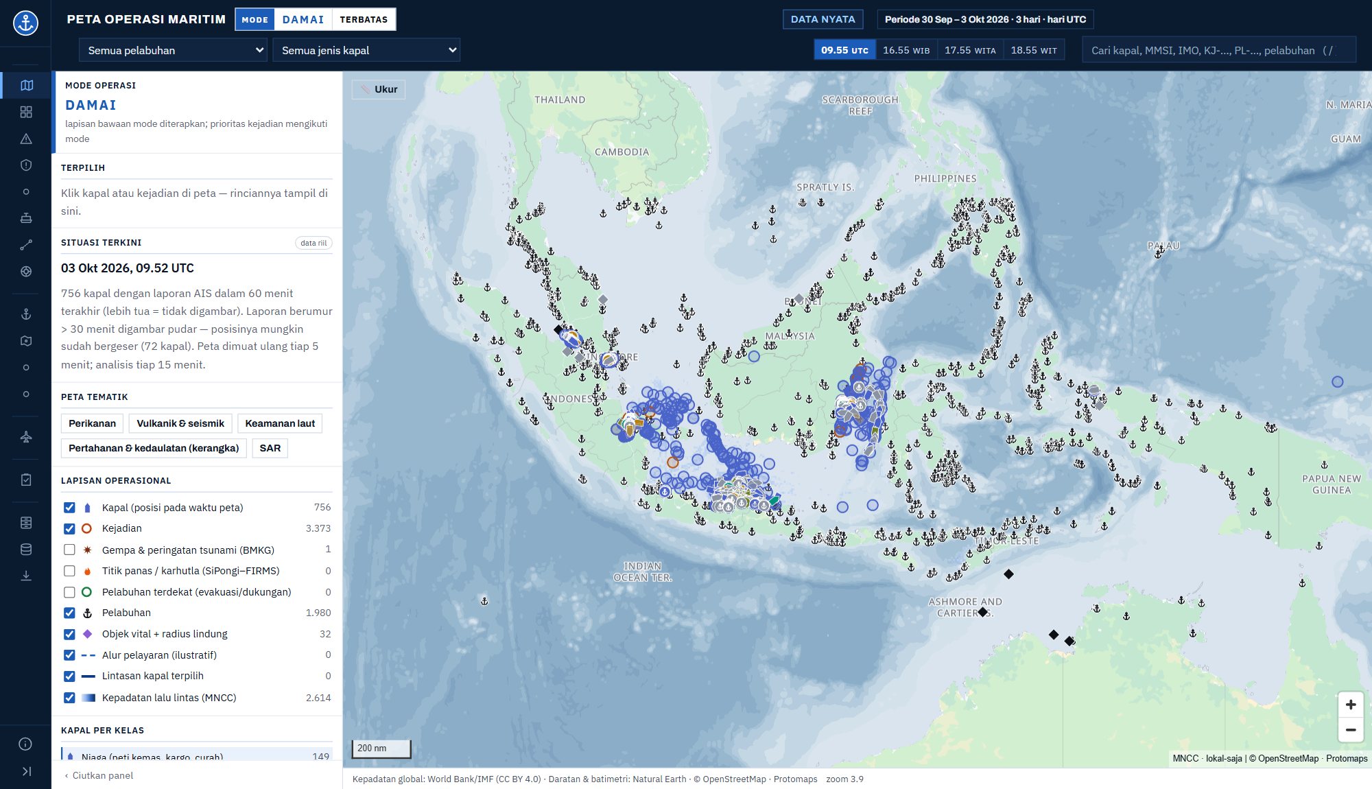Select the TERBATAS mode tab
Viewport: 1372px width, 789px height.
click(364, 19)
